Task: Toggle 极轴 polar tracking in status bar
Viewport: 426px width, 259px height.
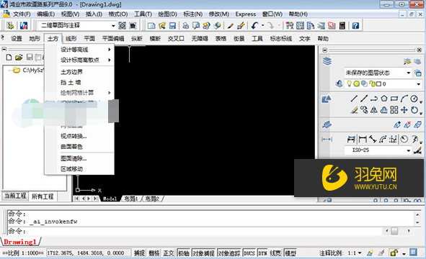Action: (x=184, y=253)
